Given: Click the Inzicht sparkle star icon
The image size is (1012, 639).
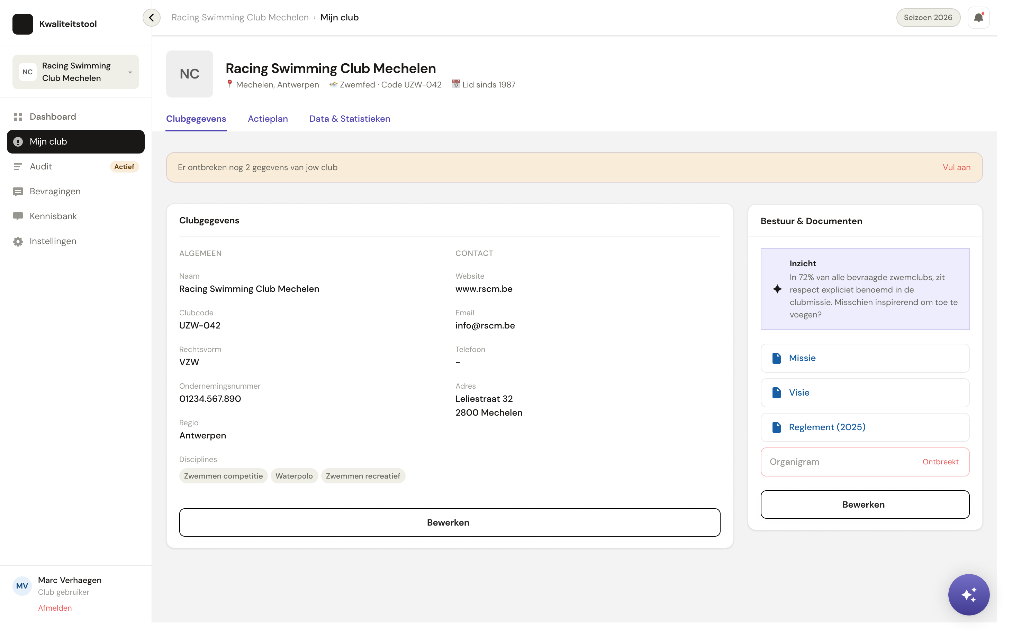Looking at the screenshot, I should [x=777, y=289].
